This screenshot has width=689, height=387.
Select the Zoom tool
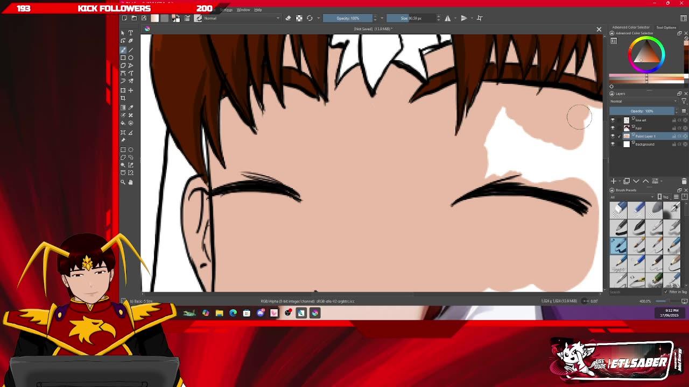[x=123, y=182]
